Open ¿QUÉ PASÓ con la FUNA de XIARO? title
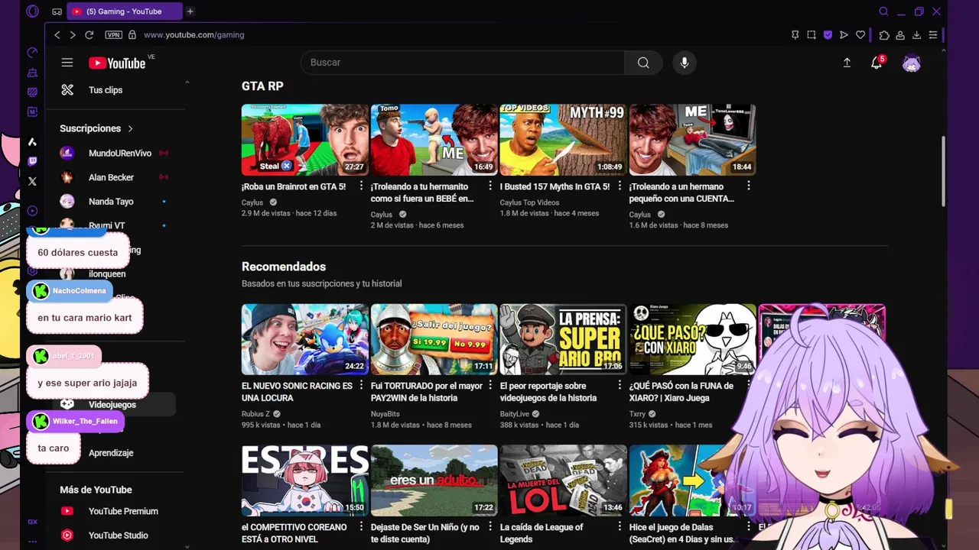The height and width of the screenshot is (550, 979). pos(681,392)
